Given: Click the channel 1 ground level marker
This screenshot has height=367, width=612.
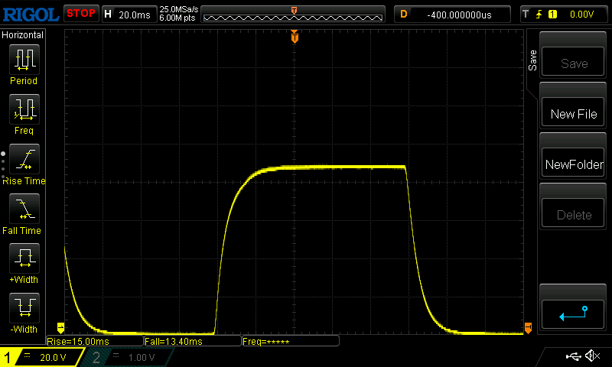Looking at the screenshot, I should coord(60,327).
